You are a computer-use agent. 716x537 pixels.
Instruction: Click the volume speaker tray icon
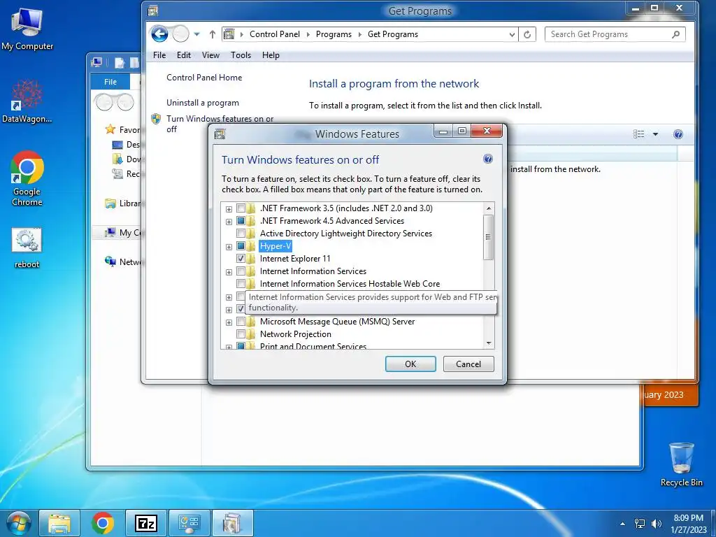(x=657, y=524)
